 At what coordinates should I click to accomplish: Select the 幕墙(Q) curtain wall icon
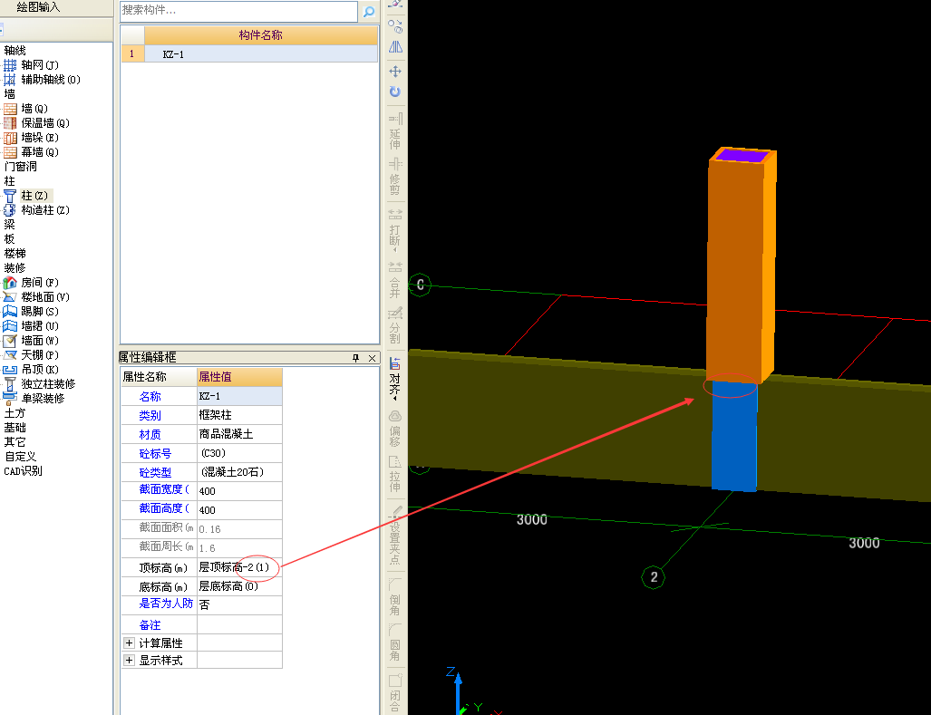coord(10,152)
